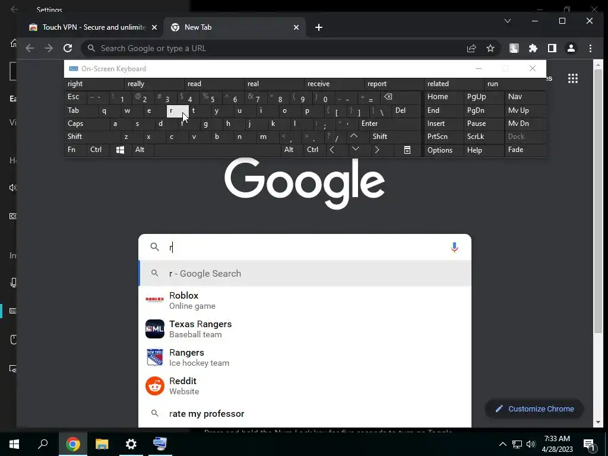Image resolution: width=608 pixels, height=456 pixels.
Task: Share this page icon in the address bar
Action: (471, 48)
